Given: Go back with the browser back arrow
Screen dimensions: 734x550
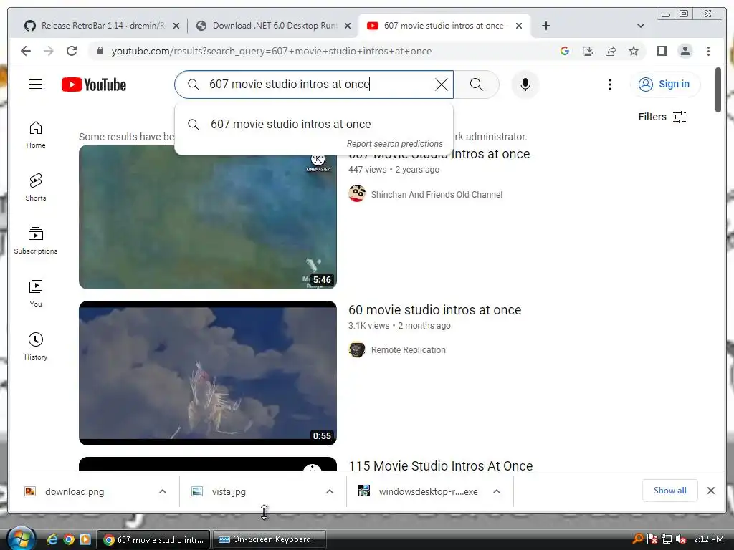Looking at the screenshot, I should [x=26, y=51].
